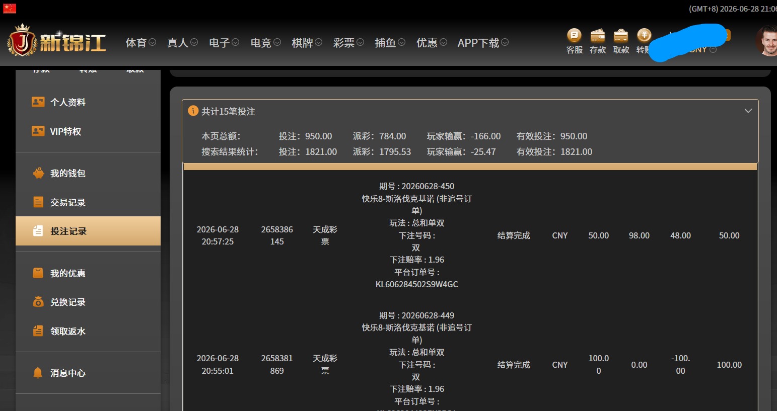The width and height of the screenshot is (777, 411).
Task: Click the 领取返水 rebate icon
Action: pos(38,331)
